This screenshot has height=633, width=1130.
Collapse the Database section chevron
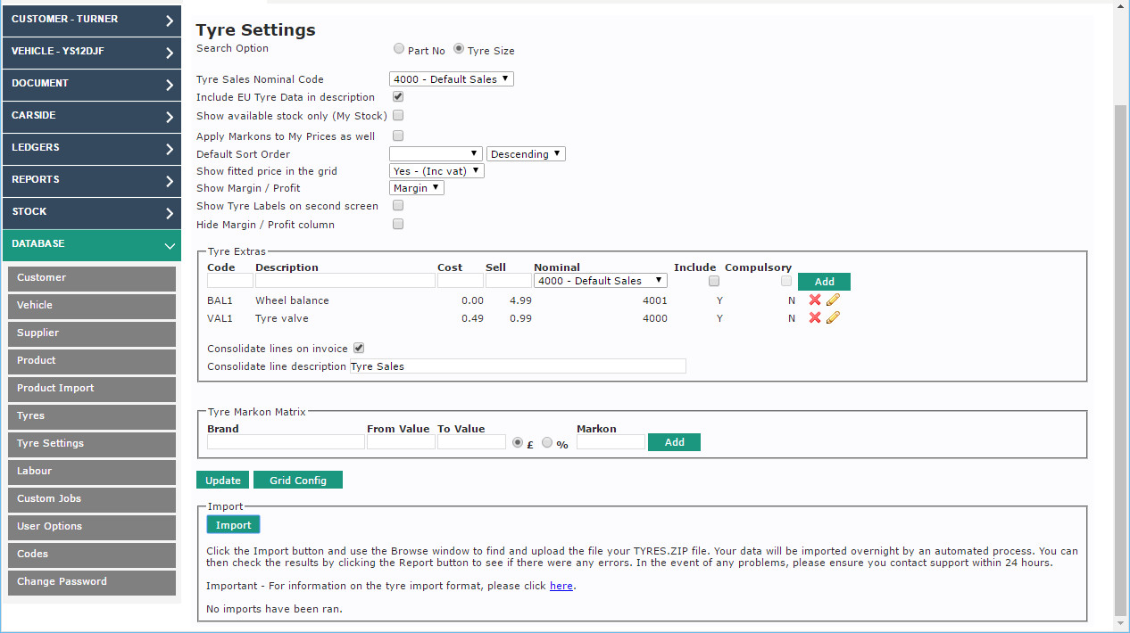[x=170, y=244]
